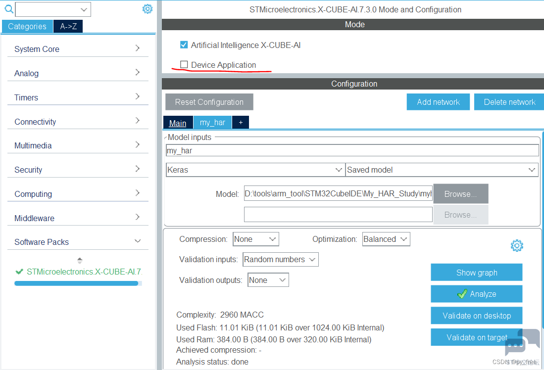Switch to the A->Z tab

click(x=68, y=26)
